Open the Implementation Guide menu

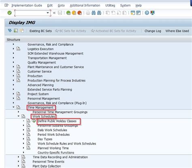27,5
